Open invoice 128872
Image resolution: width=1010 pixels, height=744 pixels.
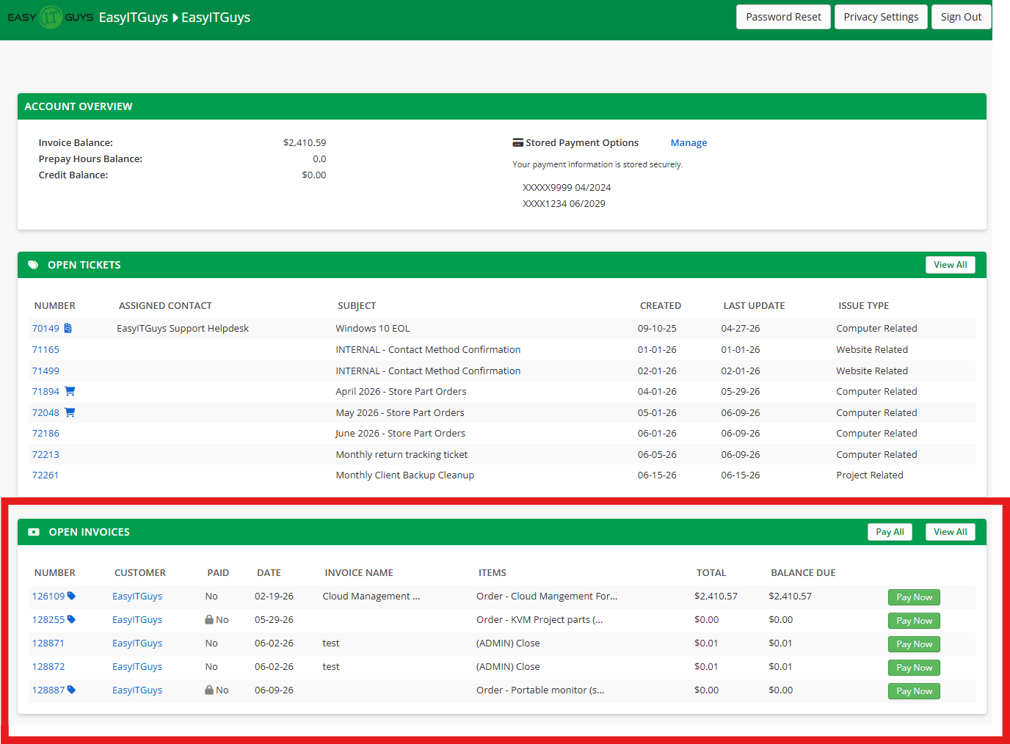click(48, 666)
